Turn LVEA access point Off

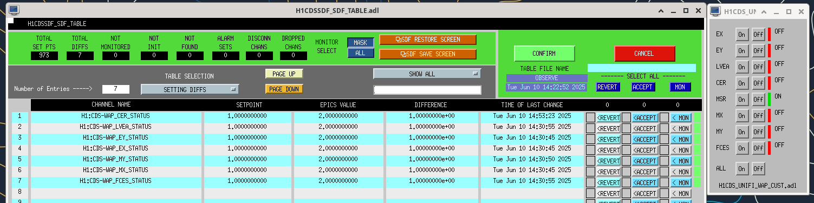pos(758,67)
